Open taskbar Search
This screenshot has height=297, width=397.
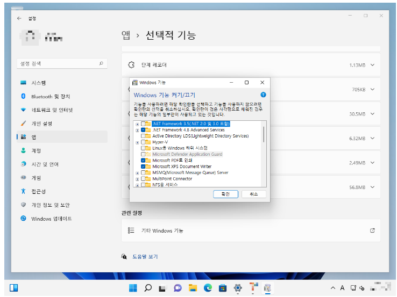[148, 288]
